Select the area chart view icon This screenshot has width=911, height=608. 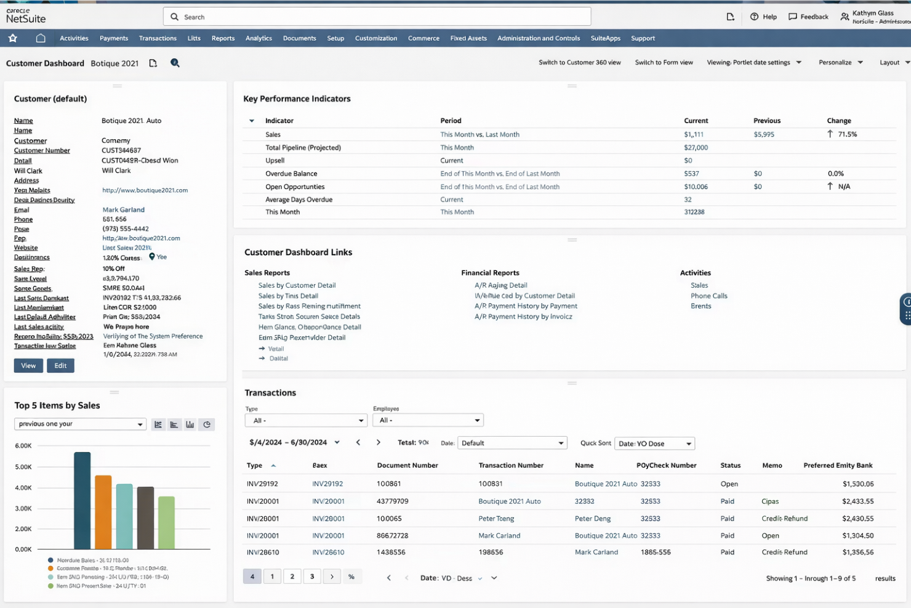174,424
